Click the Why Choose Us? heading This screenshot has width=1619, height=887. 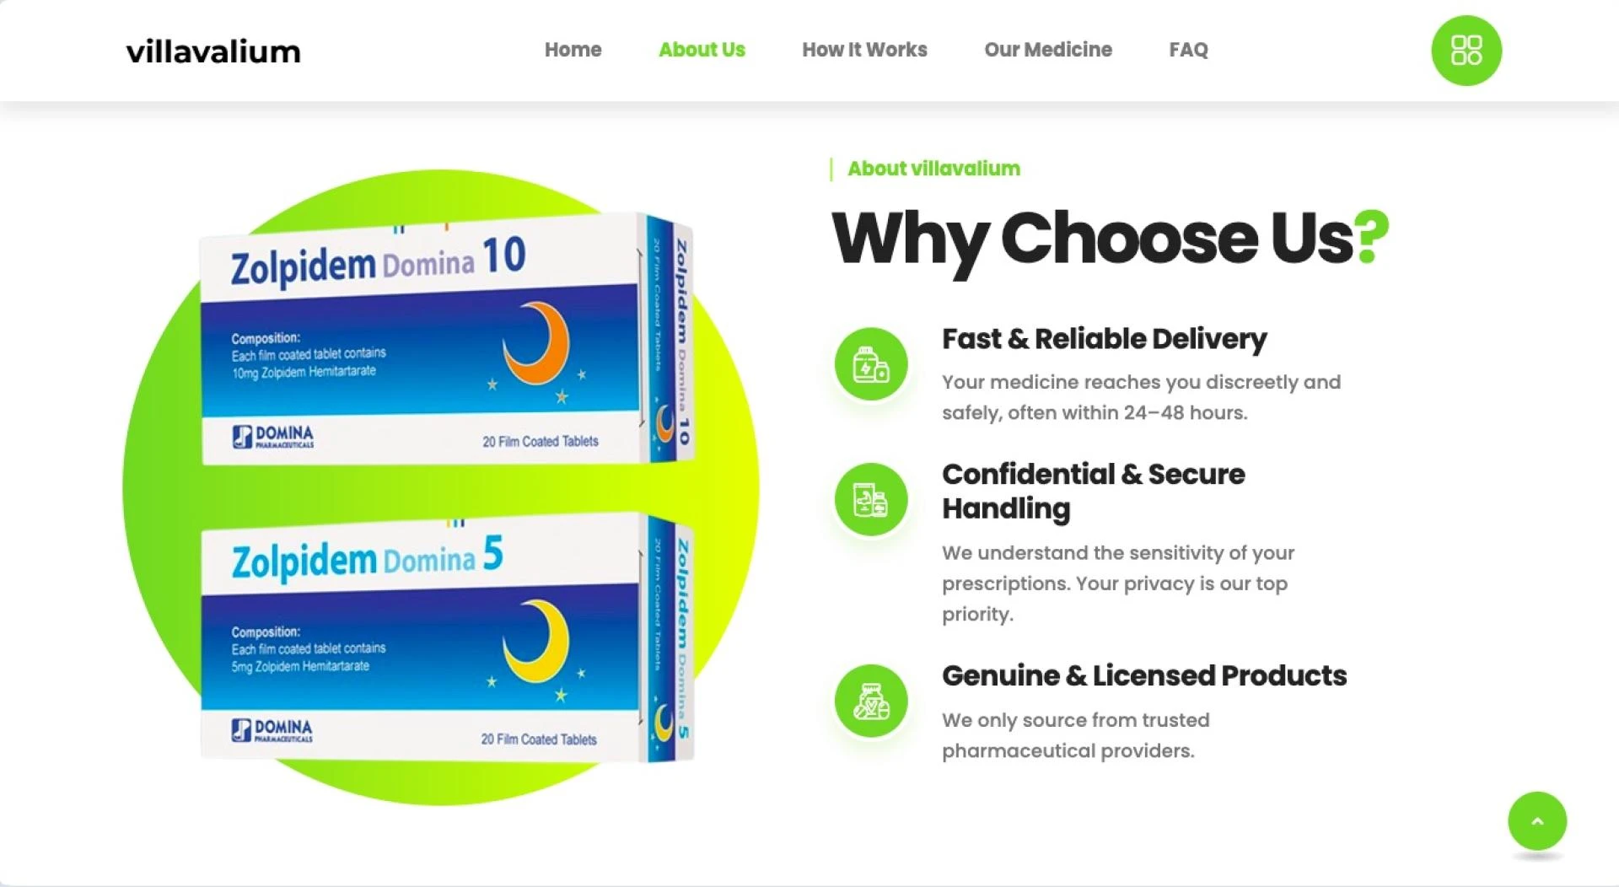(x=1110, y=239)
